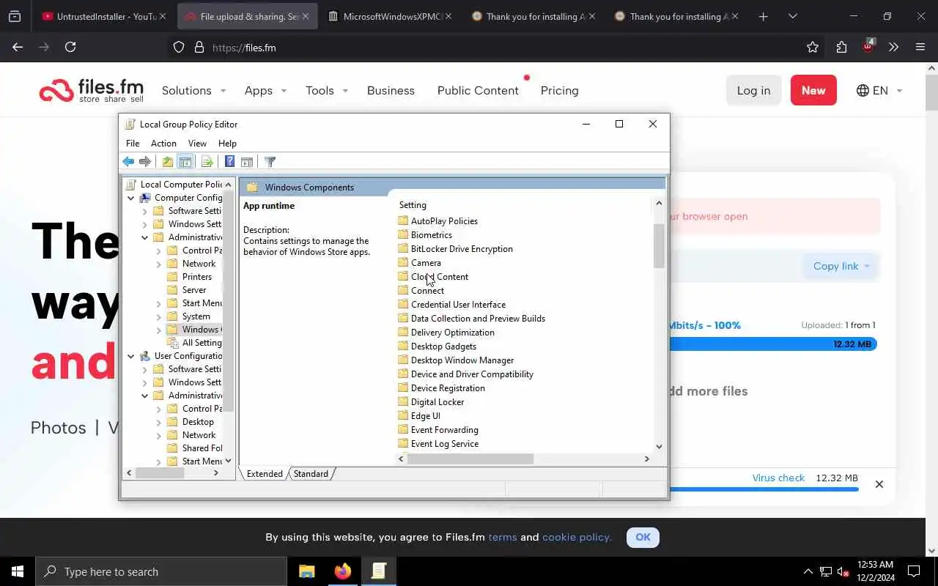
Task: Click the Firefox icon in the taskbar
Action: (343, 571)
